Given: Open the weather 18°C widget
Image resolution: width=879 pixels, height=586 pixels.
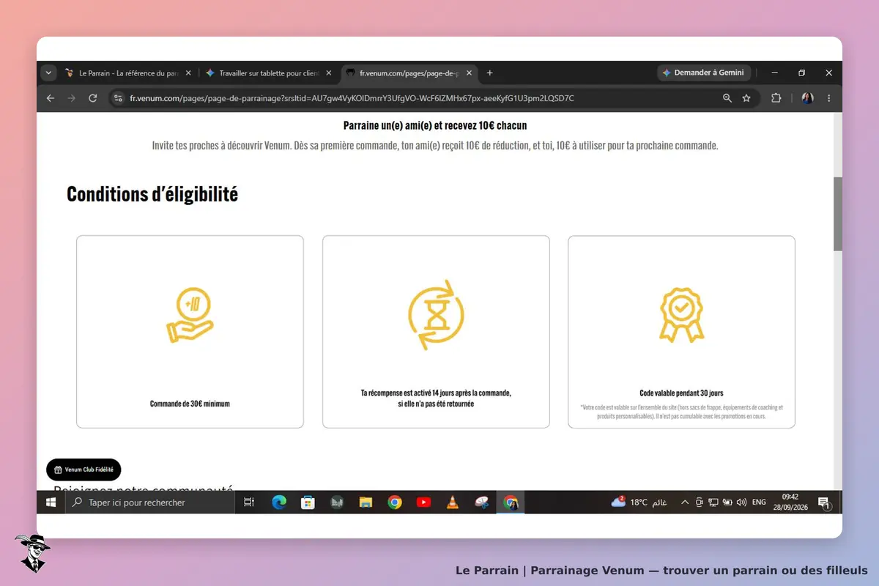Looking at the screenshot, I should pos(639,502).
